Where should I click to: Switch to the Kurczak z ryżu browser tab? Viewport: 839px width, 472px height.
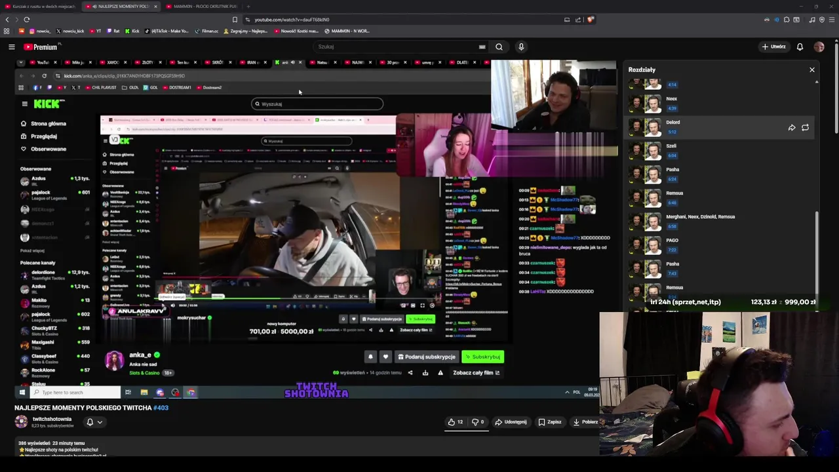(40, 7)
